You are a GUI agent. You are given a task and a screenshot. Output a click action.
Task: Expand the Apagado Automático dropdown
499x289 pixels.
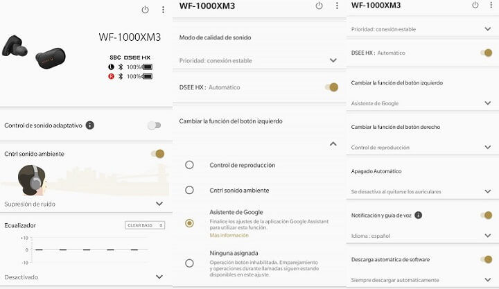tap(487, 191)
